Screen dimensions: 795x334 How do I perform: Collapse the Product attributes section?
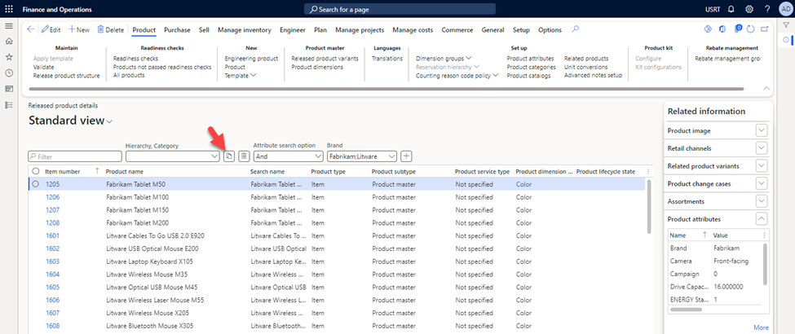[x=762, y=219]
